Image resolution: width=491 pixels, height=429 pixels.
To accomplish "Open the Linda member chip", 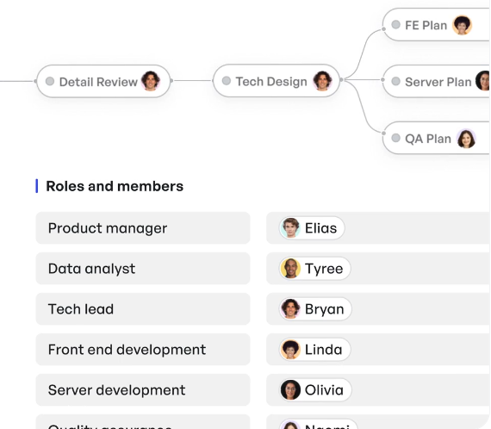I will [x=314, y=350].
